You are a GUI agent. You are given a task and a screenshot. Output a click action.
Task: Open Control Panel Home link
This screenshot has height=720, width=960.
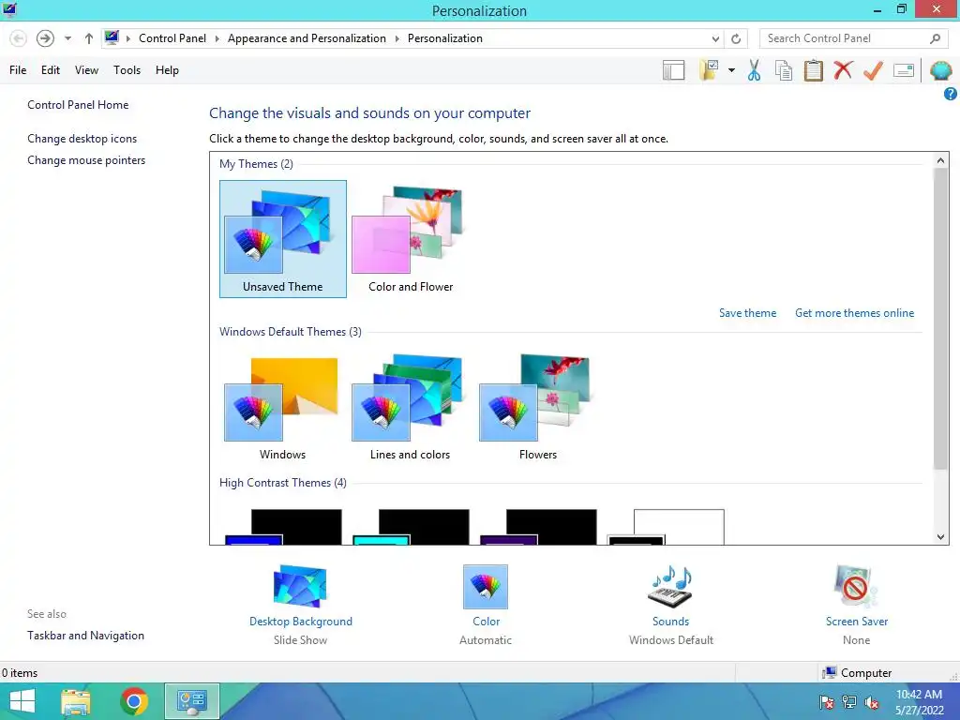coord(78,105)
